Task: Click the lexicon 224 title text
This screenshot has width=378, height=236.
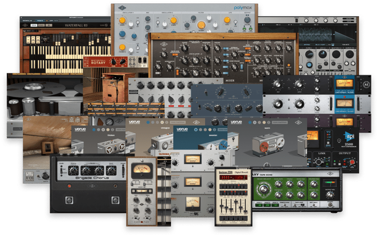Action: (225, 172)
